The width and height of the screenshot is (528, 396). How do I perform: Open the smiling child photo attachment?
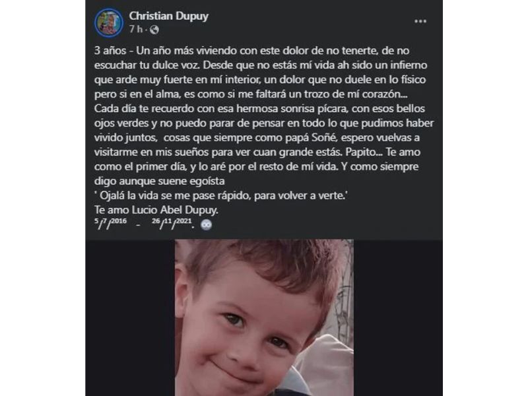coord(264,317)
